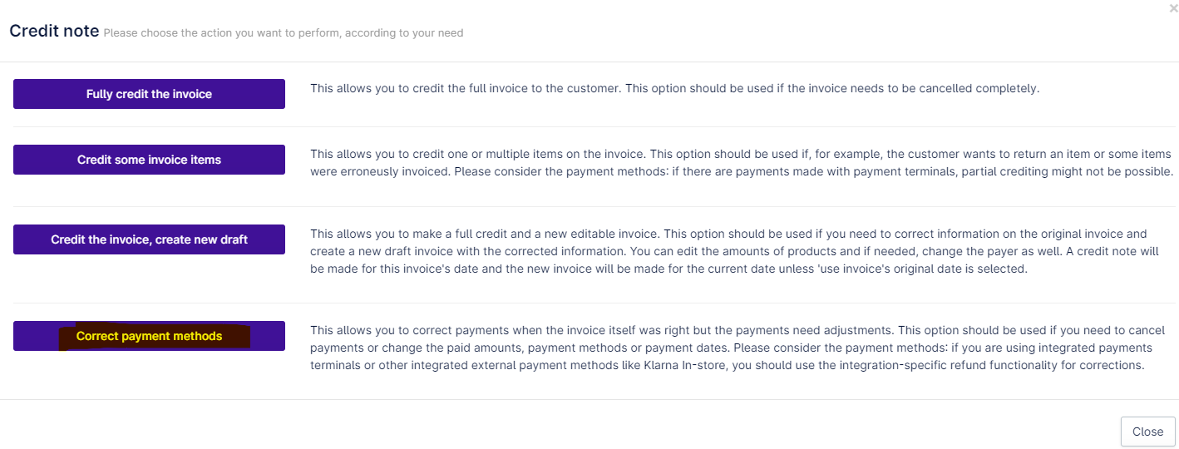Click the description for crediting some items

coord(740,163)
